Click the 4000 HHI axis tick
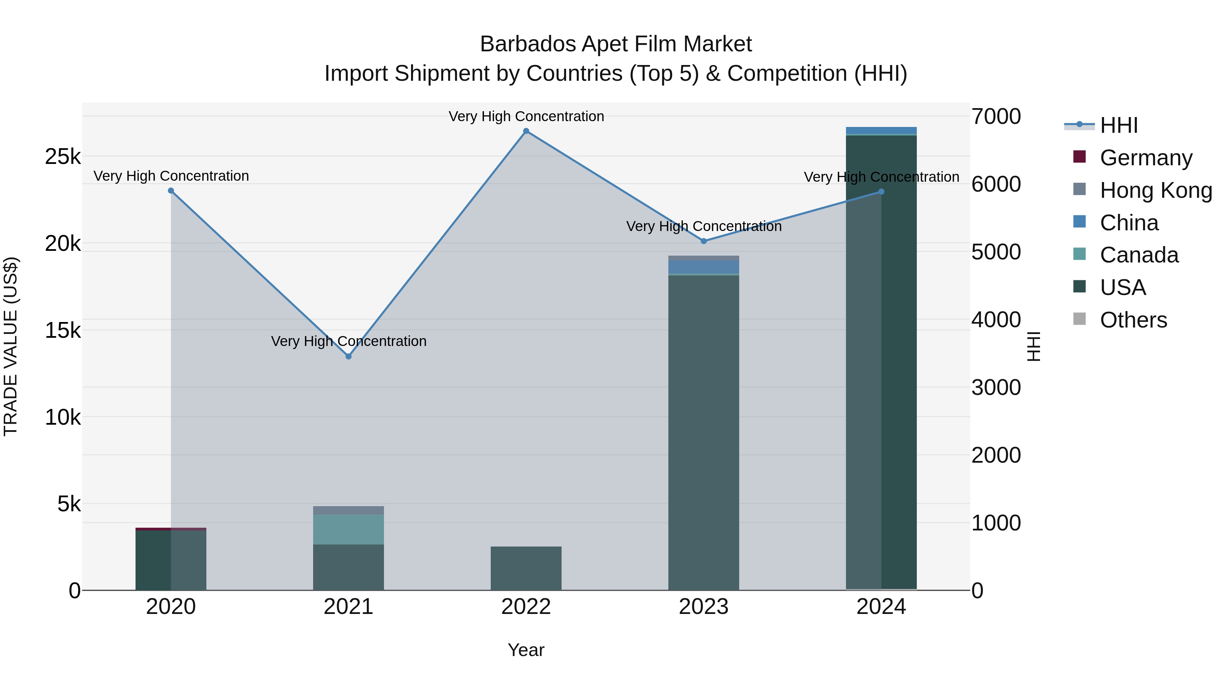 pos(996,320)
